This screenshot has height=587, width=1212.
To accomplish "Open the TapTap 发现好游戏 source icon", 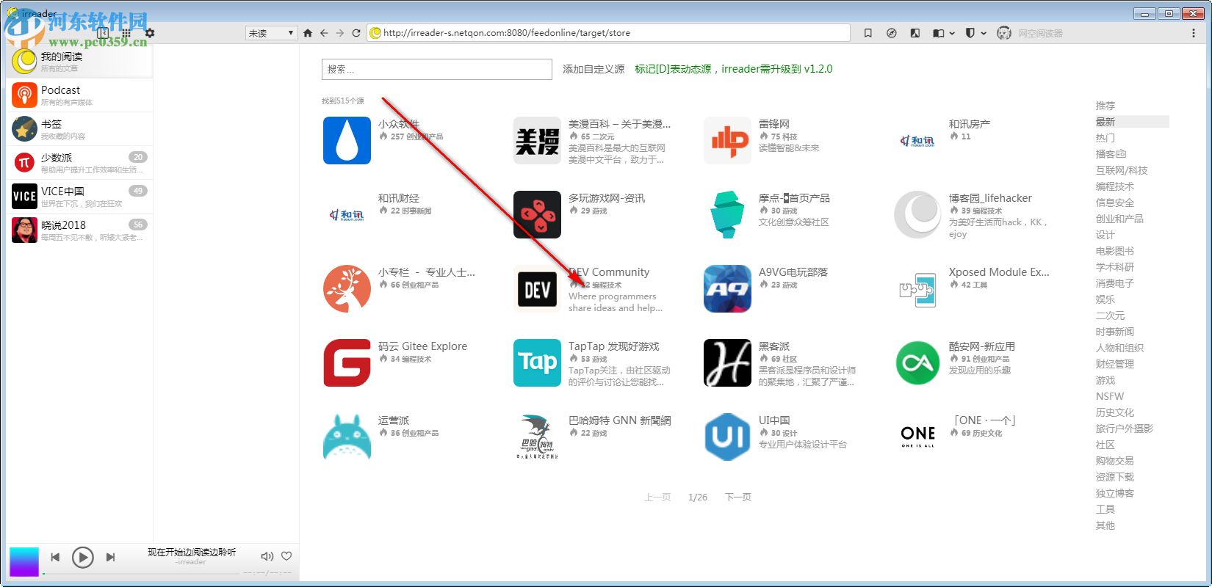I will click(537, 362).
